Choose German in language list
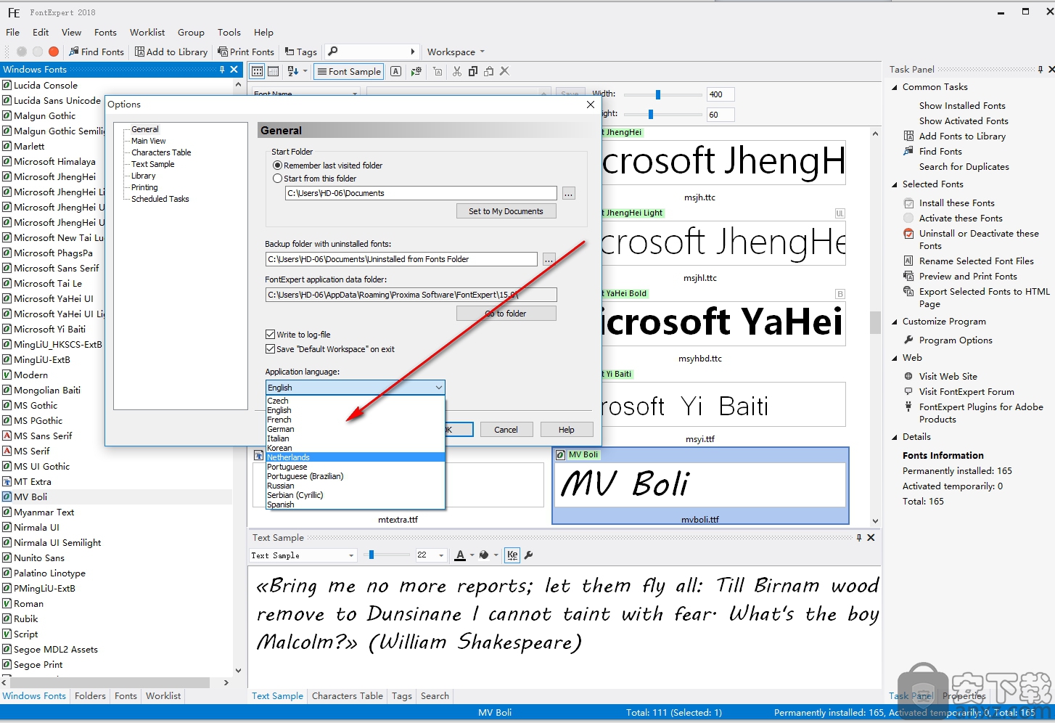Image resolution: width=1055 pixels, height=723 pixels. (356, 429)
